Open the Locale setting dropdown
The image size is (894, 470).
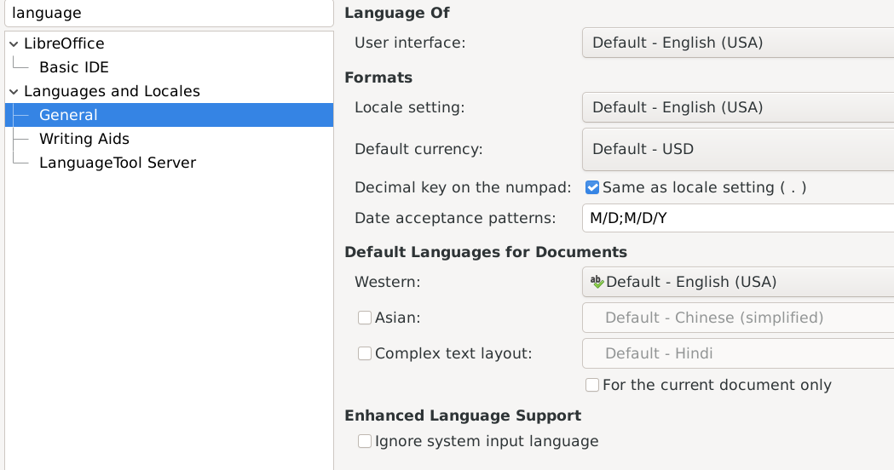(x=737, y=107)
